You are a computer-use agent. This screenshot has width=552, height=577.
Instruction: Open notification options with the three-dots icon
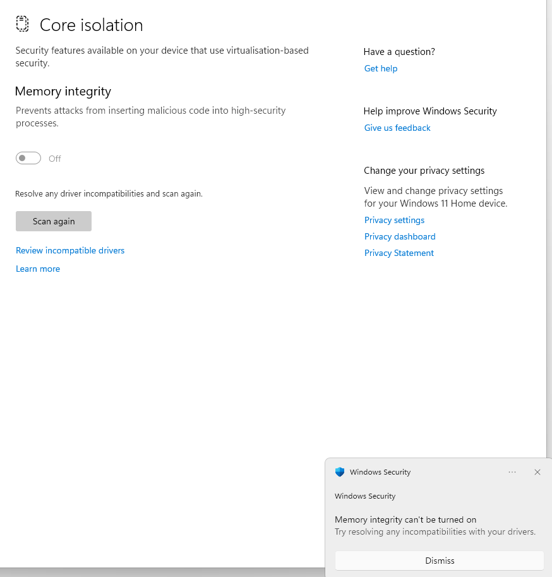point(512,472)
